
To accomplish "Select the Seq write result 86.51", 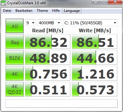I will click(x=95, y=42).
